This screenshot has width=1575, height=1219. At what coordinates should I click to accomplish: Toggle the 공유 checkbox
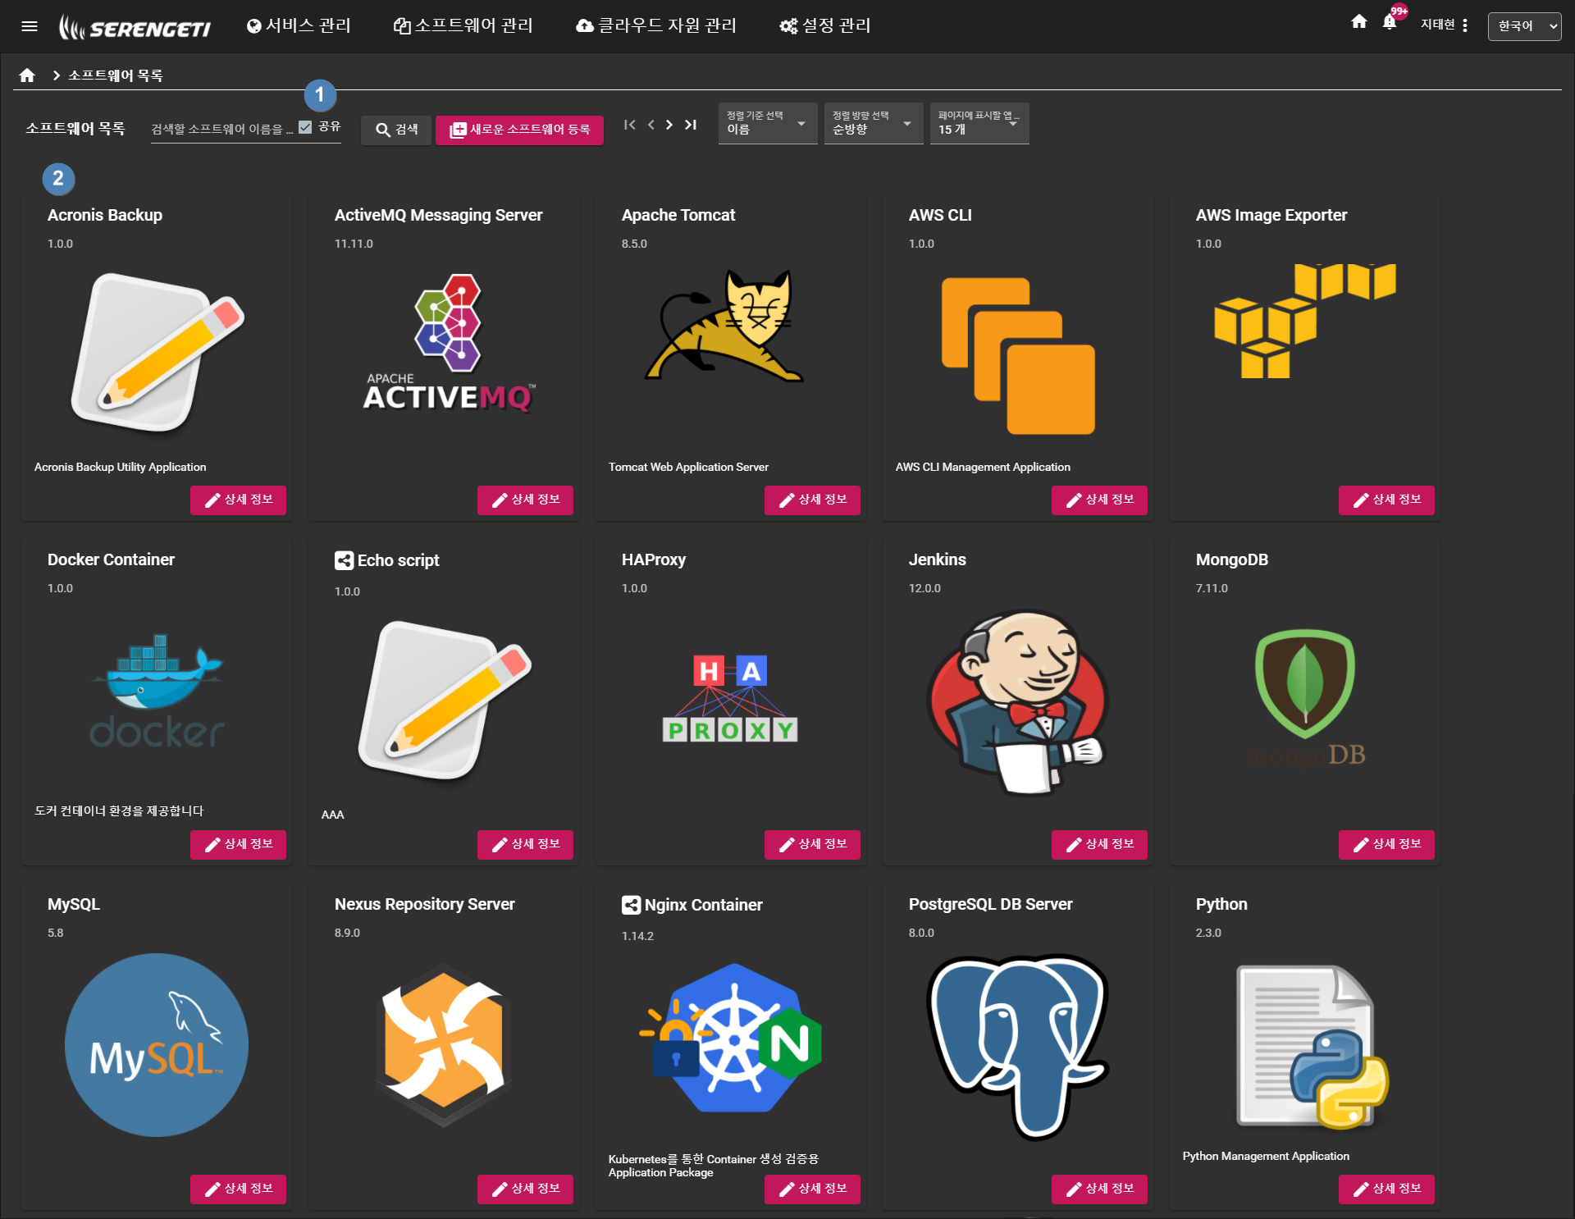(306, 127)
